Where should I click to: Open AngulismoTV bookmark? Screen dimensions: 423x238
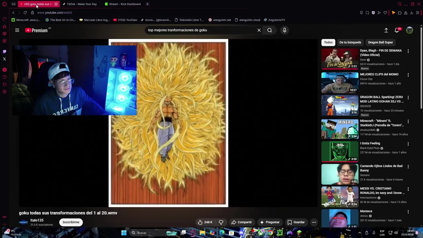[274, 20]
